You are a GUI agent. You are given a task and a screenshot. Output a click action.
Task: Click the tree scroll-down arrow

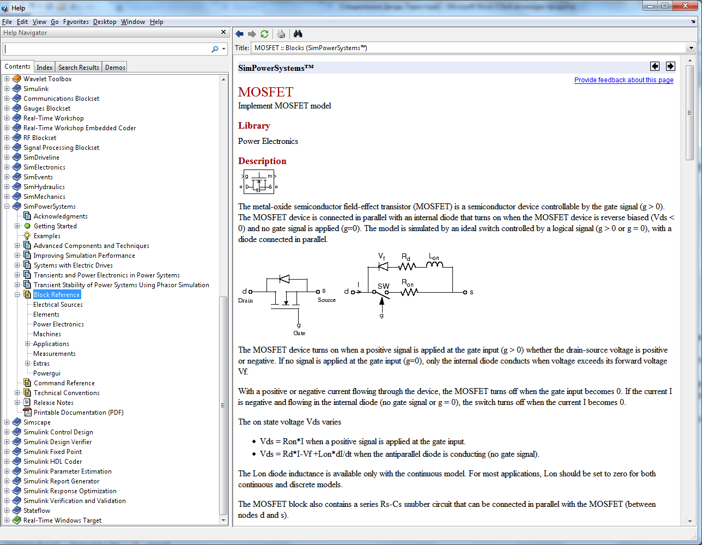click(x=223, y=520)
